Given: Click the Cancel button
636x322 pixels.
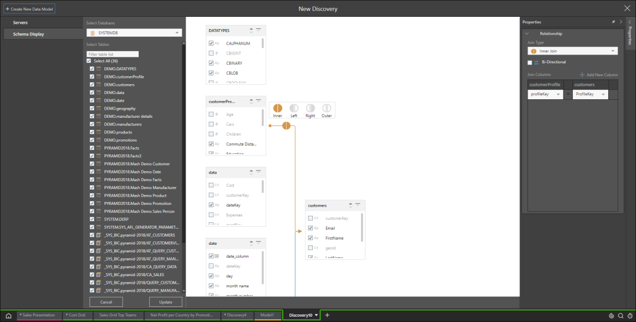Looking at the screenshot, I should [106, 302].
